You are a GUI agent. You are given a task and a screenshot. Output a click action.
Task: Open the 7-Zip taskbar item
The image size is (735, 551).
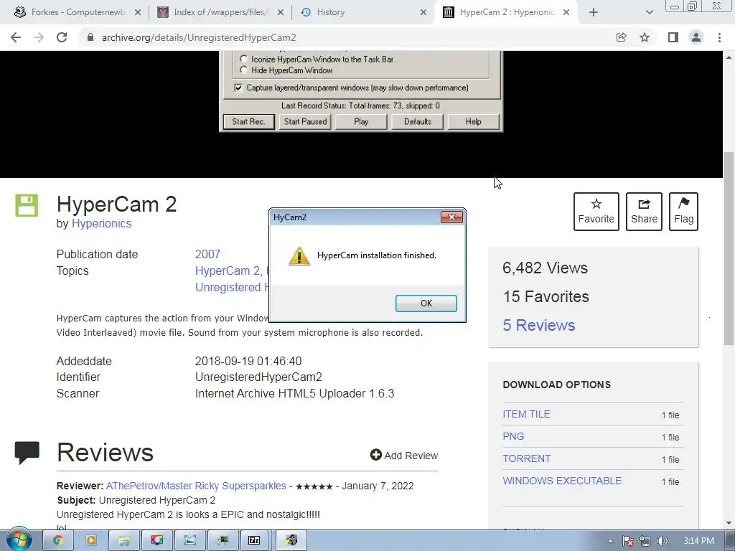click(x=254, y=540)
